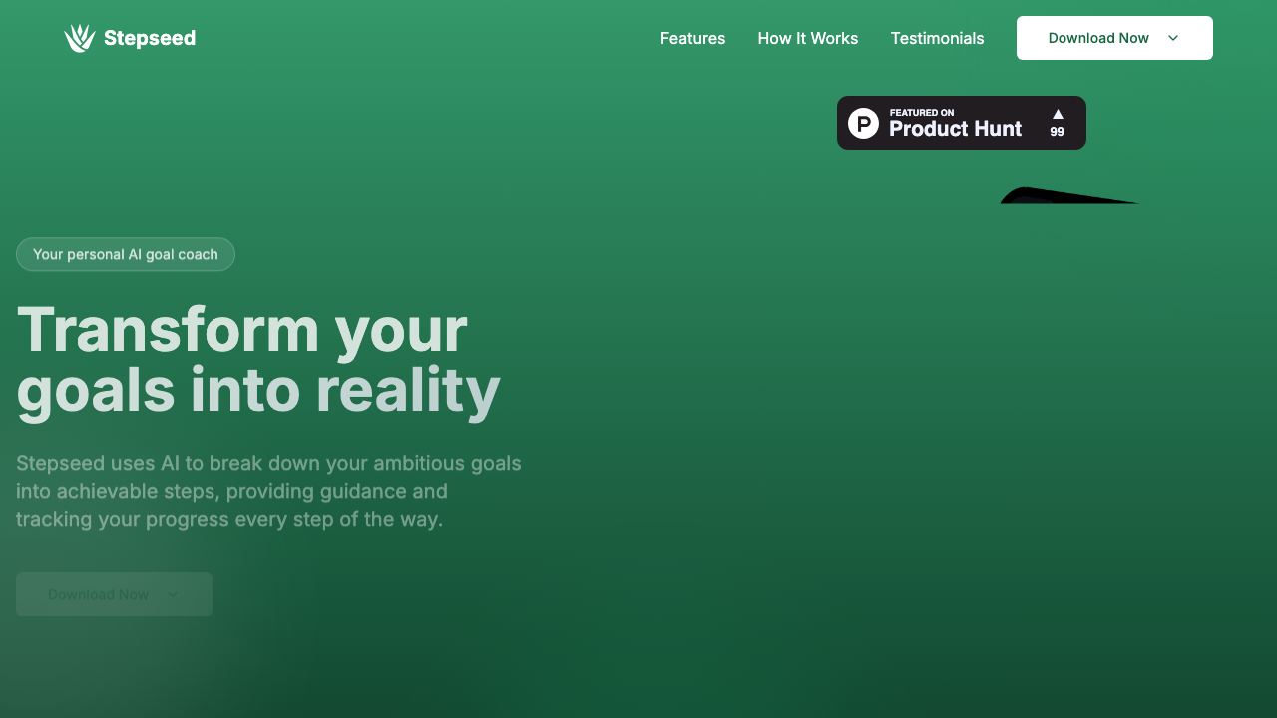The height and width of the screenshot is (718, 1277).
Task: Click the Product Hunt P logo icon
Action: point(863,123)
